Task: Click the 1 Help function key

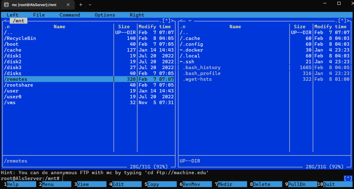Action: coord(20,184)
